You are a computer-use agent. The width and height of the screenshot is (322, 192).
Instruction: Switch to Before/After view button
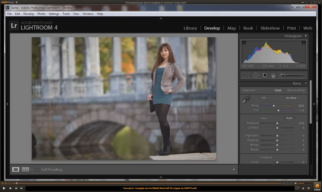25,169
